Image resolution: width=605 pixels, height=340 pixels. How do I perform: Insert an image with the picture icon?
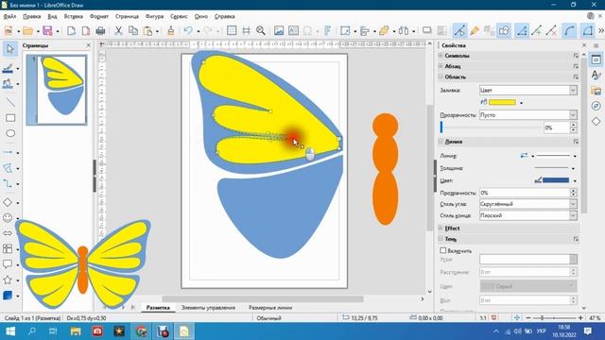tap(279, 31)
